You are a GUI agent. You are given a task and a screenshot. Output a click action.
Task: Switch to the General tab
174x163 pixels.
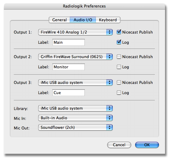click(59, 20)
